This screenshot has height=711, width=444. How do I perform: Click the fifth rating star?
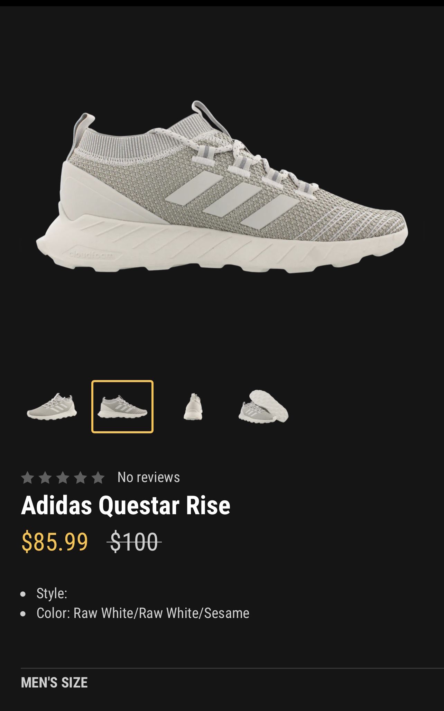coord(98,478)
